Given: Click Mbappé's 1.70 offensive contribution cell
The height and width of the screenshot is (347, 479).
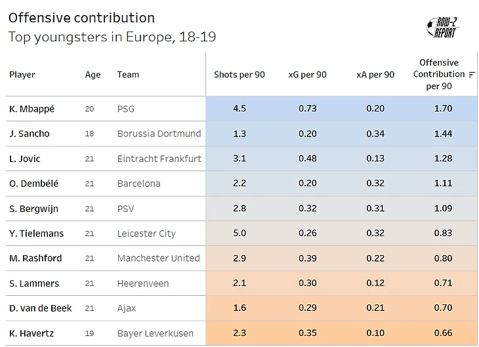Looking at the screenshot, I should [443, 109].
